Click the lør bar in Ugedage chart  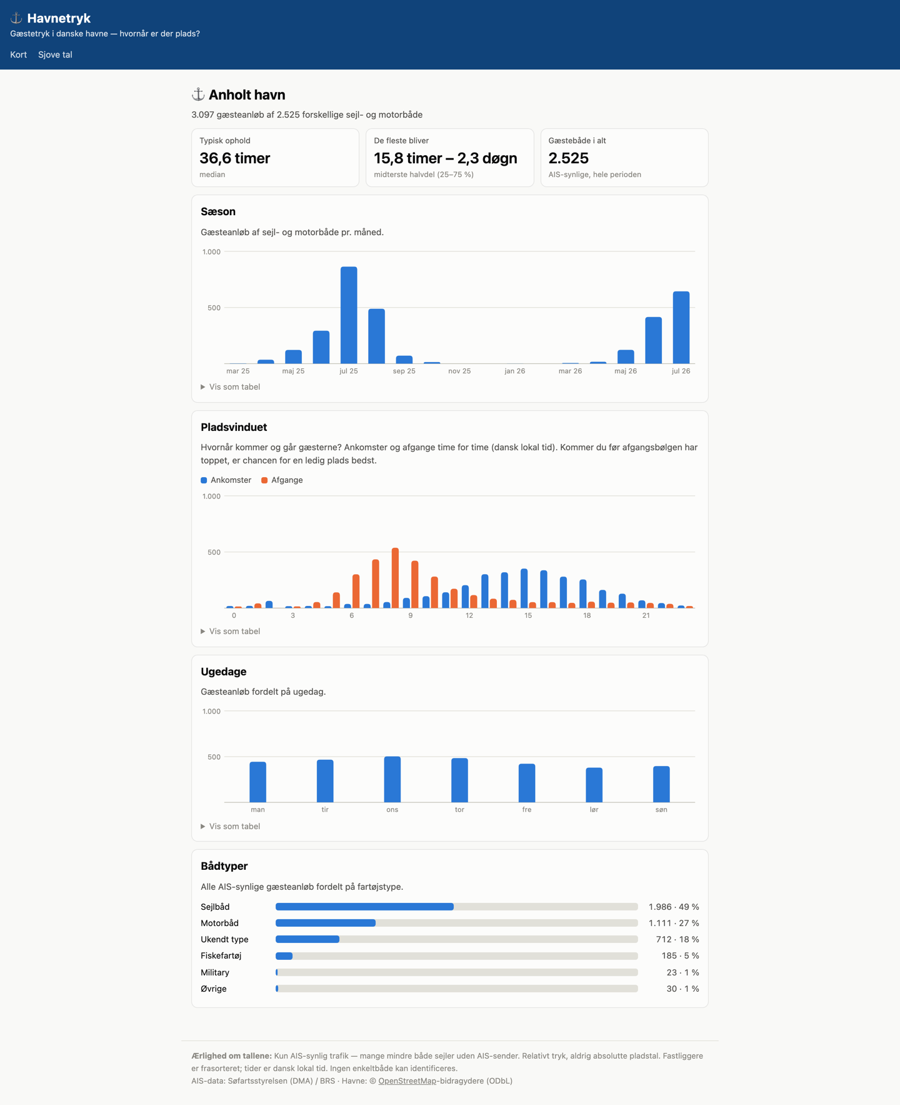594,785
